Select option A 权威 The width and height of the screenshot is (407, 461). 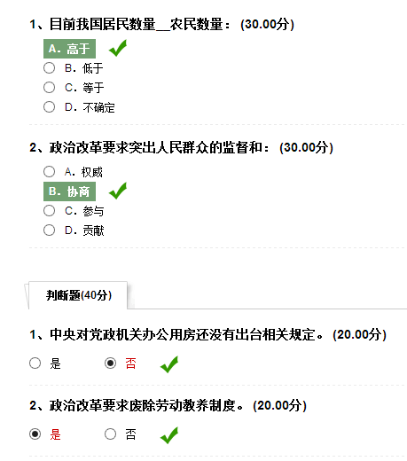point(49,171)
